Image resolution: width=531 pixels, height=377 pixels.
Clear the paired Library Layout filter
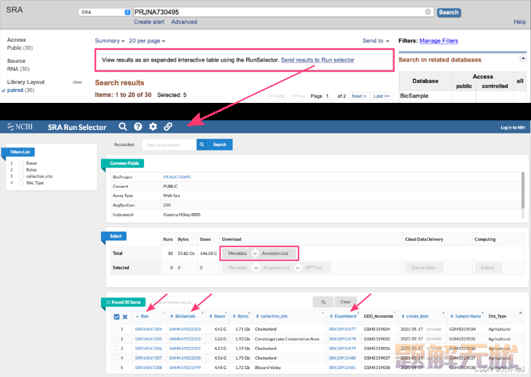pyautogui.click(x=78, y=82)
